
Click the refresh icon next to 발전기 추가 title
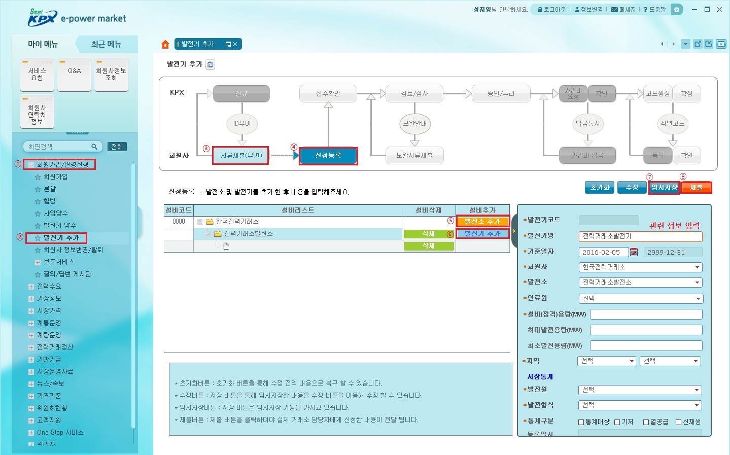(211, 64)
